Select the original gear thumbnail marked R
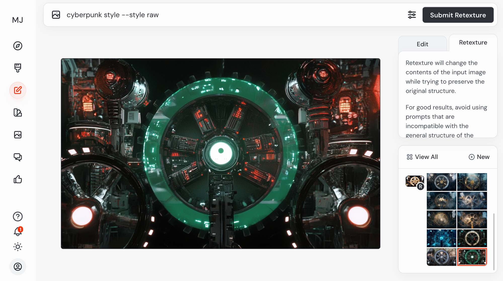This screenshot has width=503, height=281. click(414, 181)
